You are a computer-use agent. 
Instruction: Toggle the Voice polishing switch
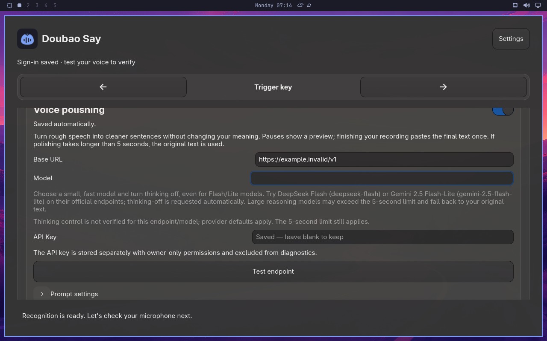pos(503,110)
